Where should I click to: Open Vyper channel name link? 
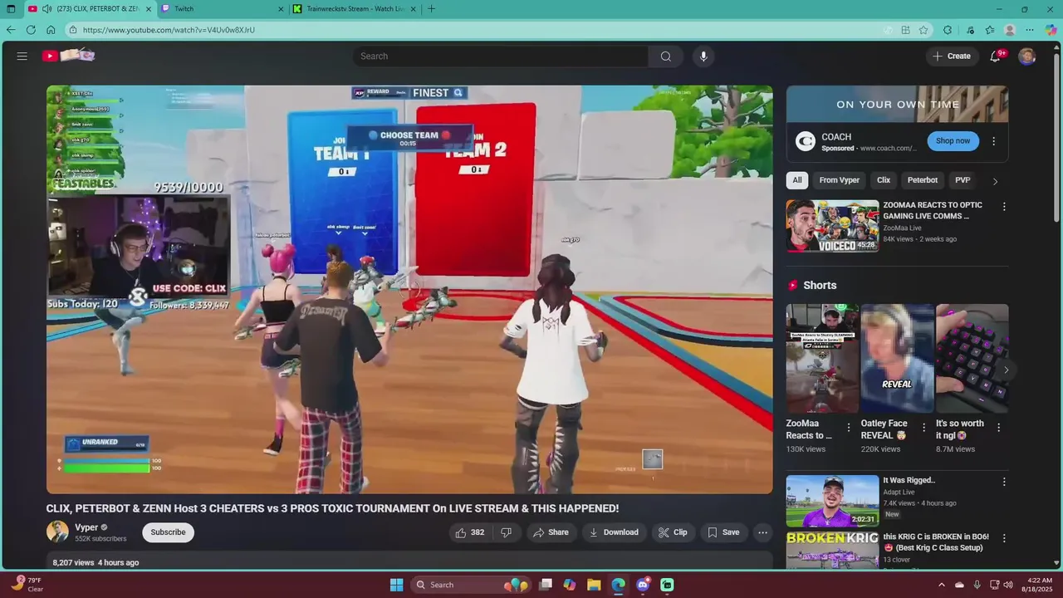click(86, 527)
